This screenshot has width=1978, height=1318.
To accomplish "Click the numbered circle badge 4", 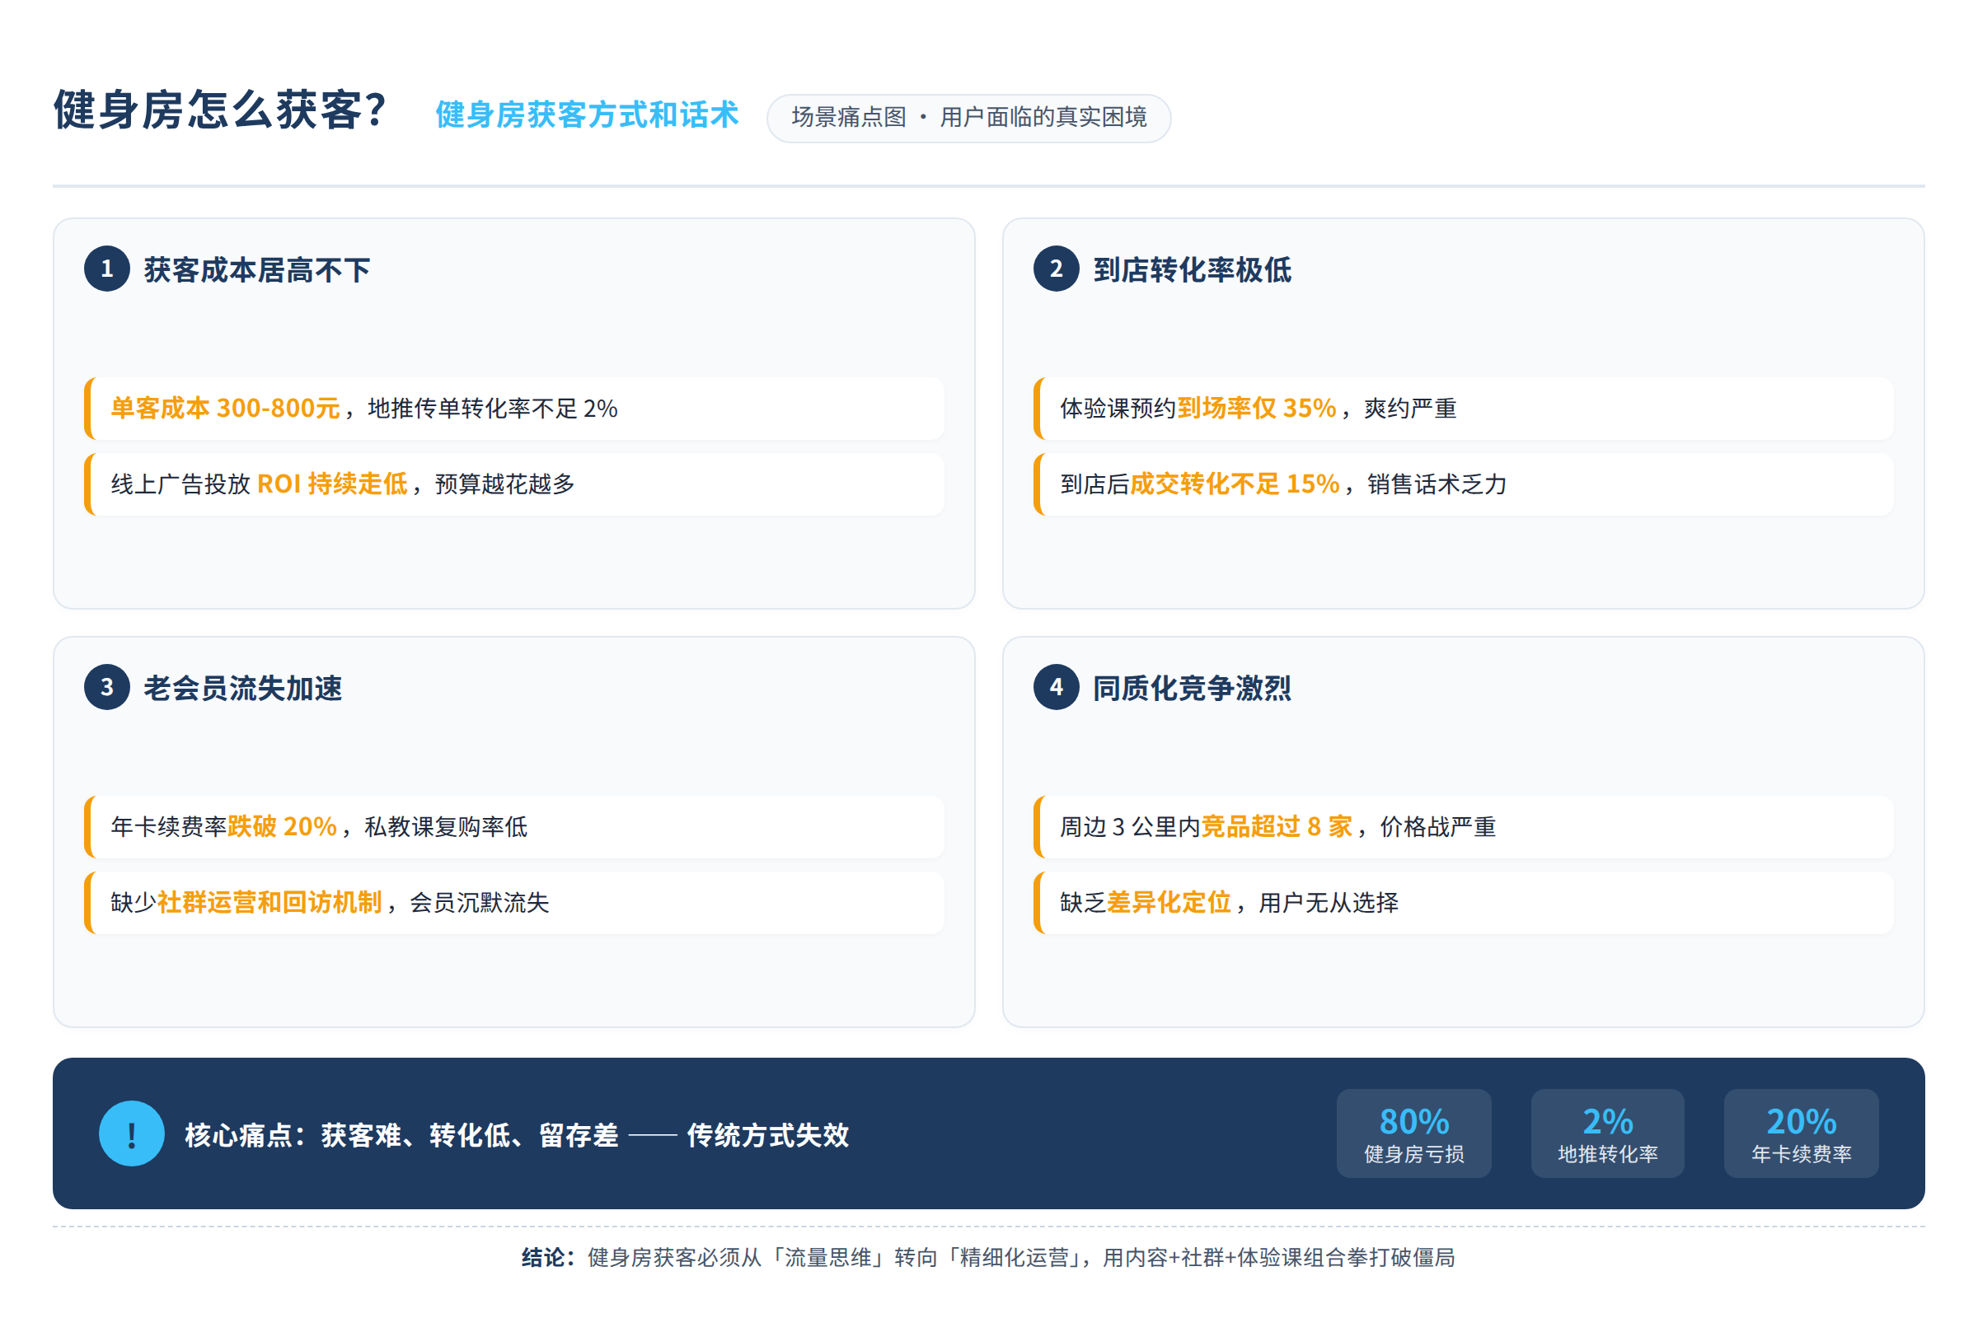I will tap(1057, 688).
